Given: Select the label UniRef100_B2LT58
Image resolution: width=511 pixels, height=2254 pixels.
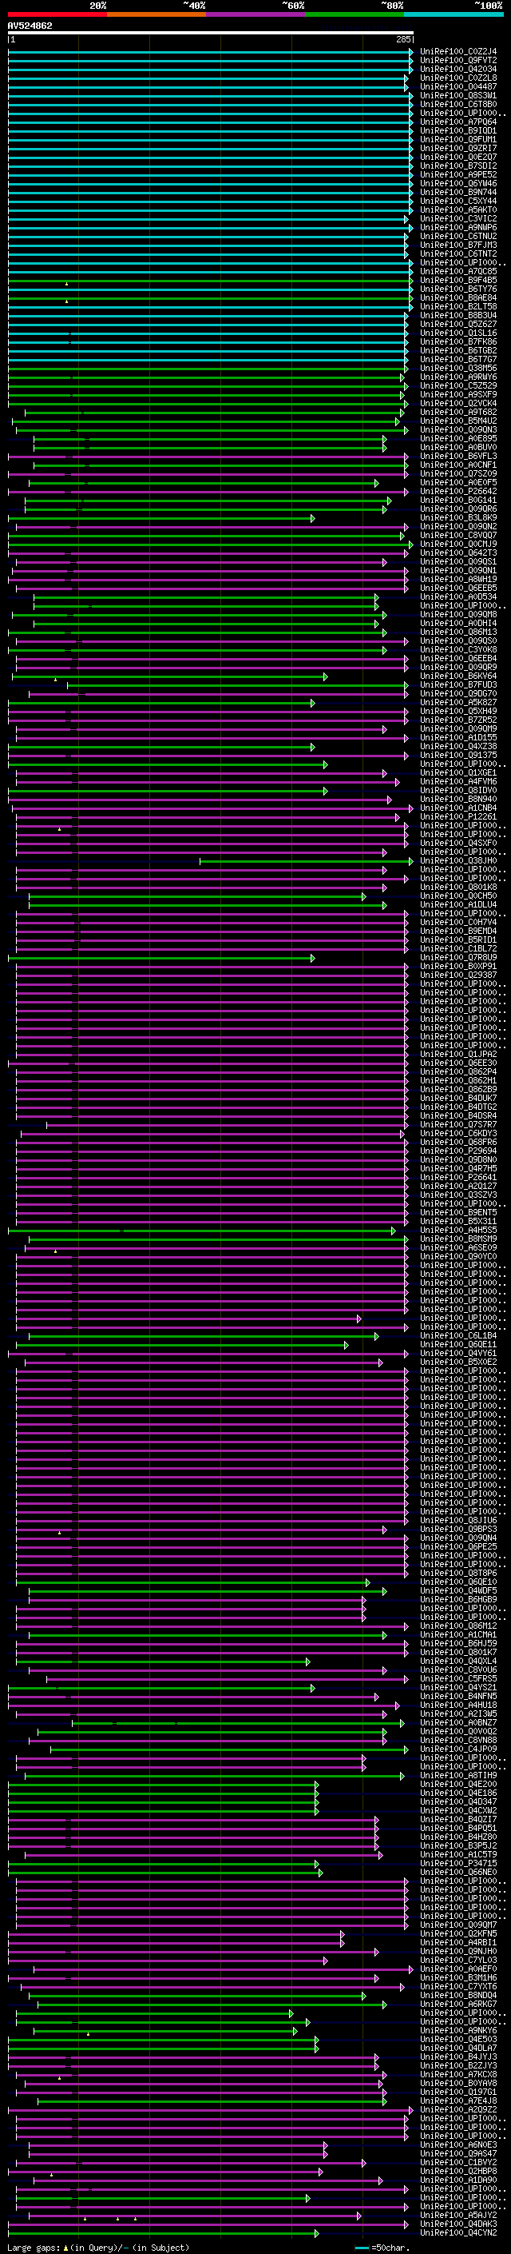Looking at the screenshot, I should (458, 306).
